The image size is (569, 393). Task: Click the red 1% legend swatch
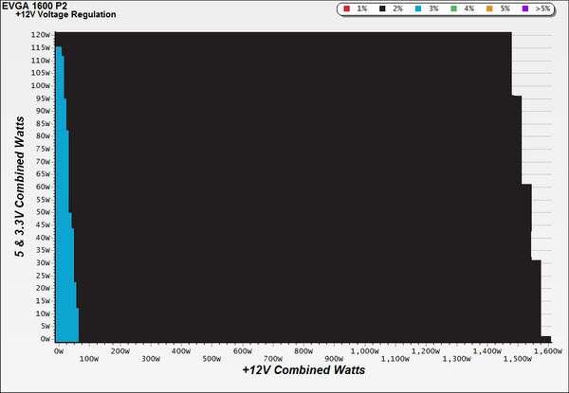(346, 9)
